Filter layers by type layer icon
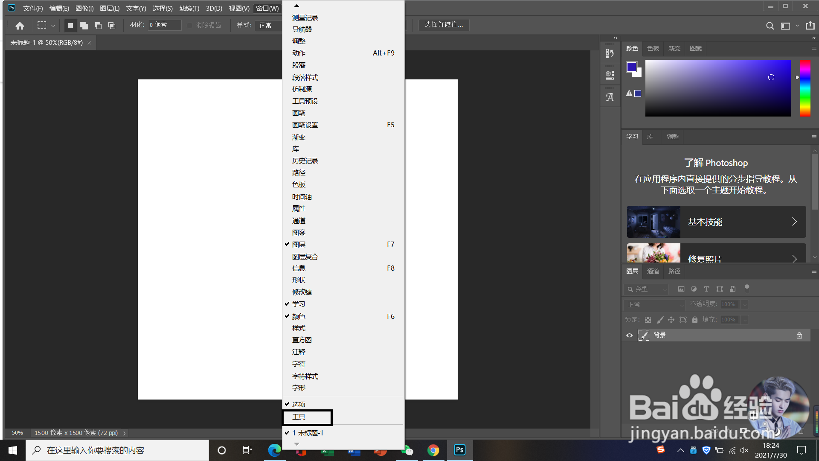This screenshot has height=461, width=819. (x=707, y=289)
